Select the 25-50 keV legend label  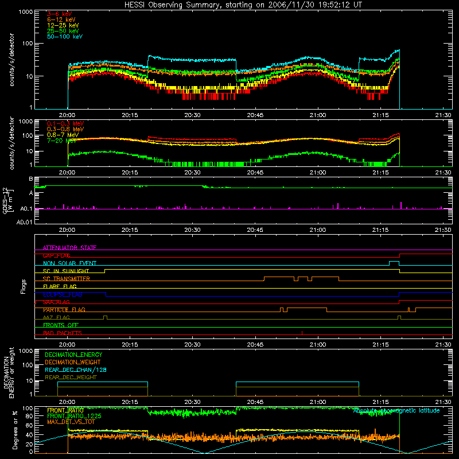coord(63,31)
